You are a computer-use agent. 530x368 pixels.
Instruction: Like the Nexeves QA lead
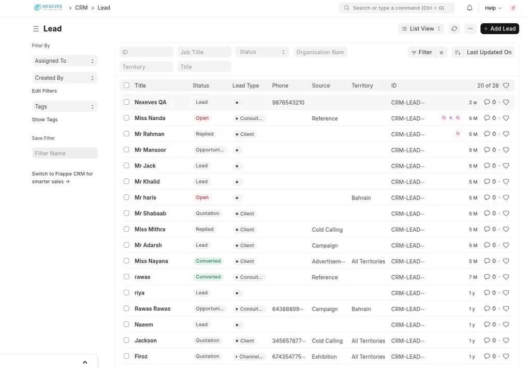506,102
